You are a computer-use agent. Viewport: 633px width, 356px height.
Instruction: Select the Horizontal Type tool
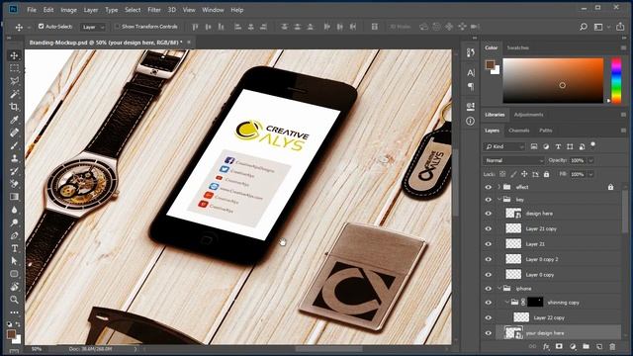14,248
